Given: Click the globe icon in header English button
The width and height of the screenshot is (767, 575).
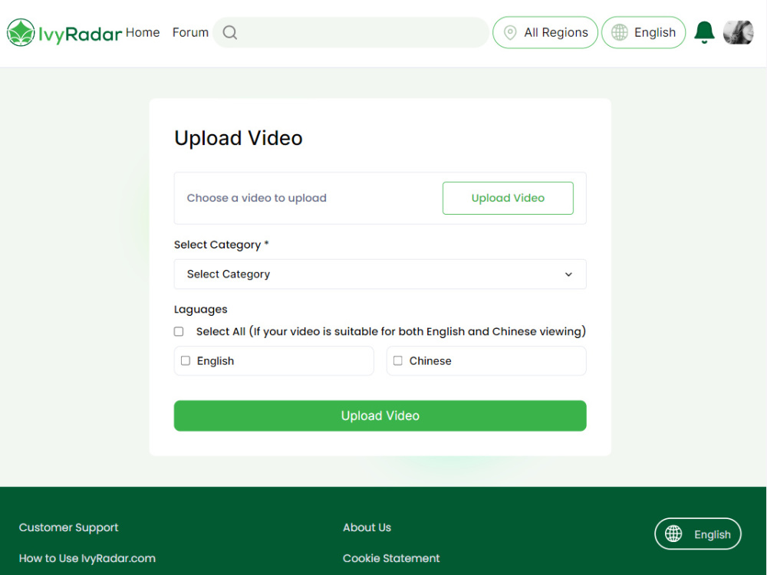Looking at the screenshot, I should pyautogui.click(x=619, y=33).
